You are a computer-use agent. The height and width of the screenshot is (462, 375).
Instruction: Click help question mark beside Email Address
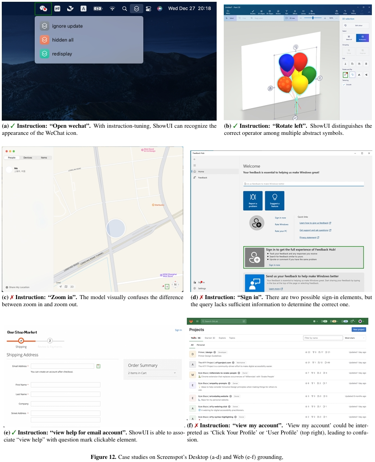coord(98,366)
